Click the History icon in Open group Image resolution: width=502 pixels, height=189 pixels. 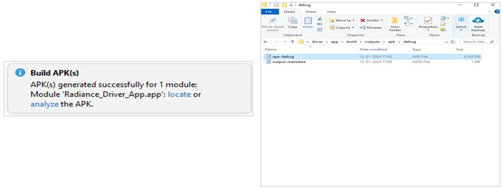click(x=443, y=29)
